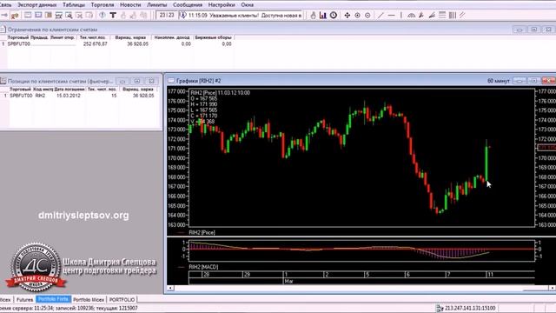
Task: Select the Fibonacci arcs drawing tool
Action: (411, 16)
